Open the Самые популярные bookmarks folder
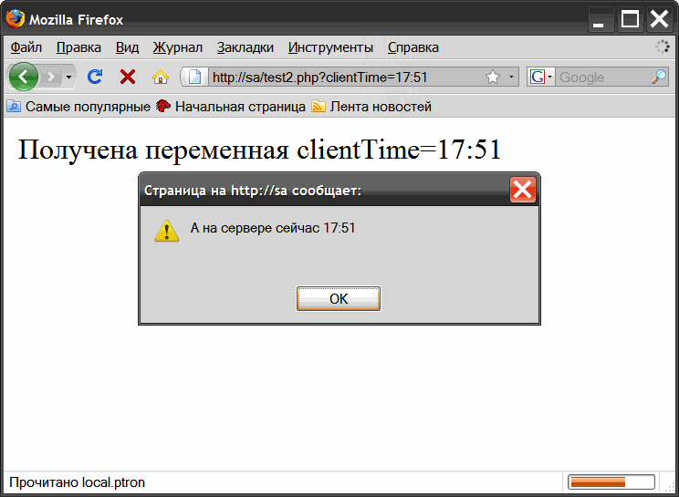679x497 pixels. coord(78,107)
